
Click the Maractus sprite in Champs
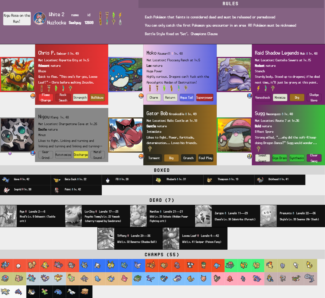(45, 292)
